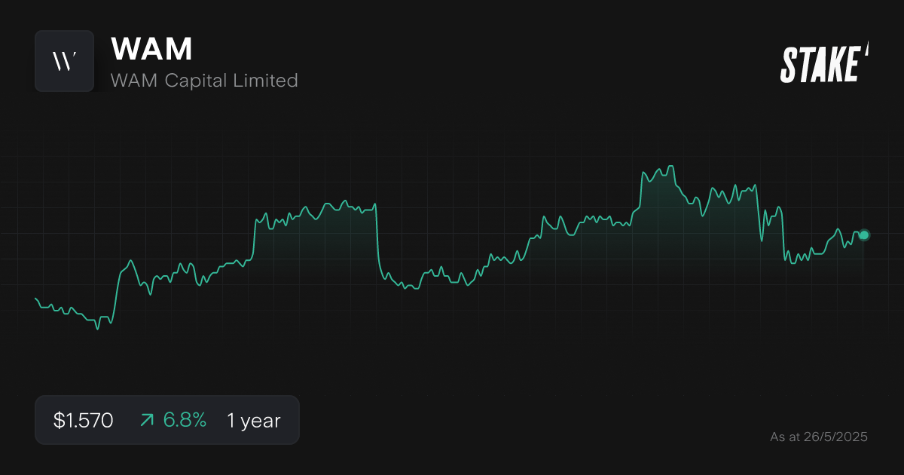This screenshot has height=475, width=904.
Task: Click the chart line at its lowest dip
Action: [x=98, y=329]
